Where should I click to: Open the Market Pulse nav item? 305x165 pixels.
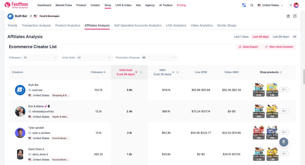64,5
